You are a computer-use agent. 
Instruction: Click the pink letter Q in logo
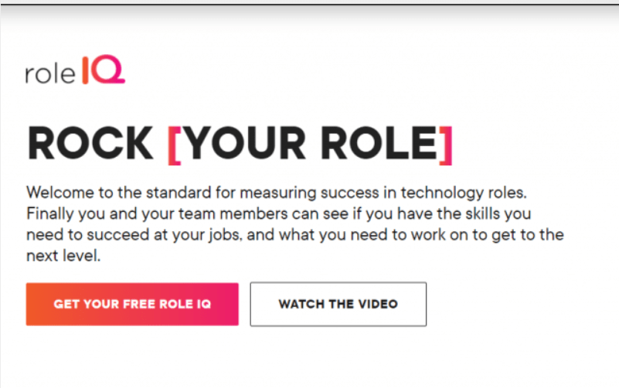(108, 70)
